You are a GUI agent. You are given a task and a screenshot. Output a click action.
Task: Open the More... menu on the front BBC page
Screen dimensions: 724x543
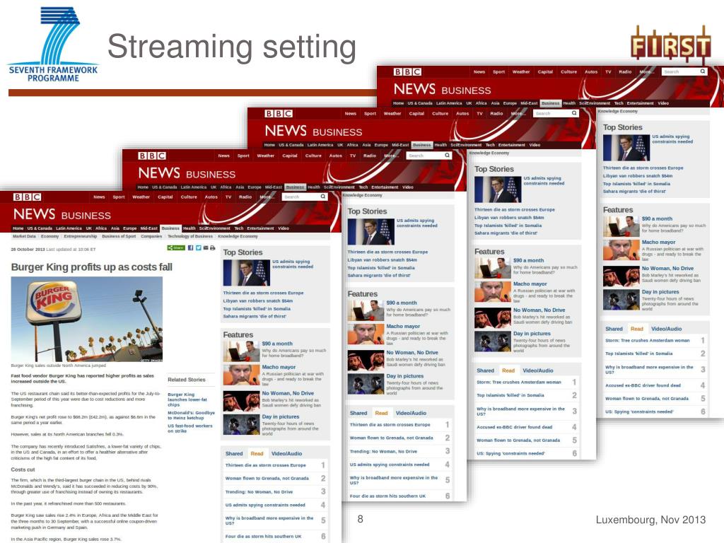coord(266,197)
